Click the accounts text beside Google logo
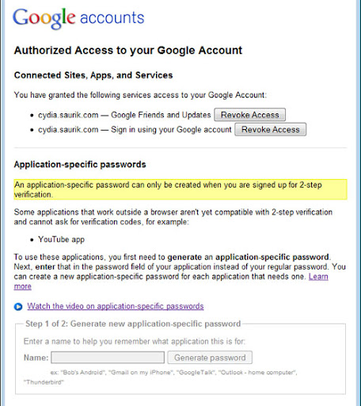The height and width of the screenshot is (406, 361). click(x=112, y=18)
